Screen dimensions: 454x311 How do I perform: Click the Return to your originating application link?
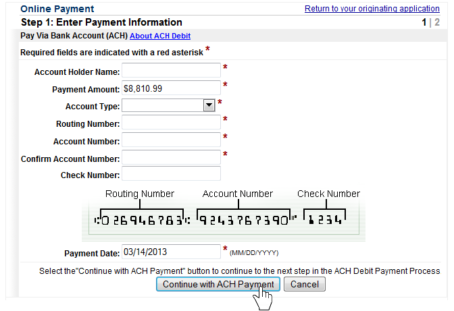(x=372, y=9)
